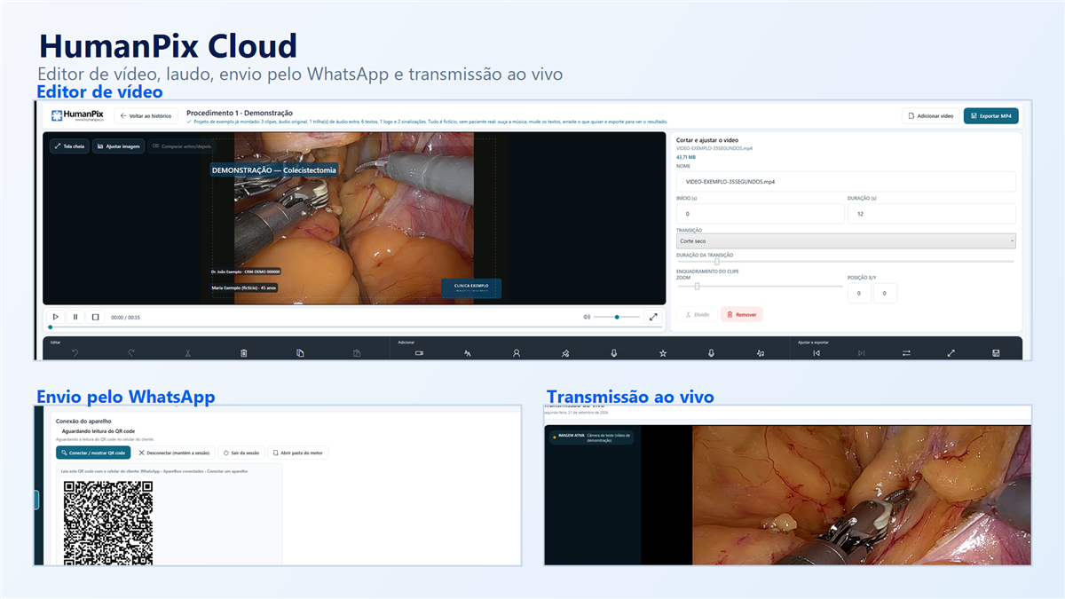The height and width of the screenshot is (599, 1065).
Task: Click the Exportar MP4 button
Action: pos(991,115)
